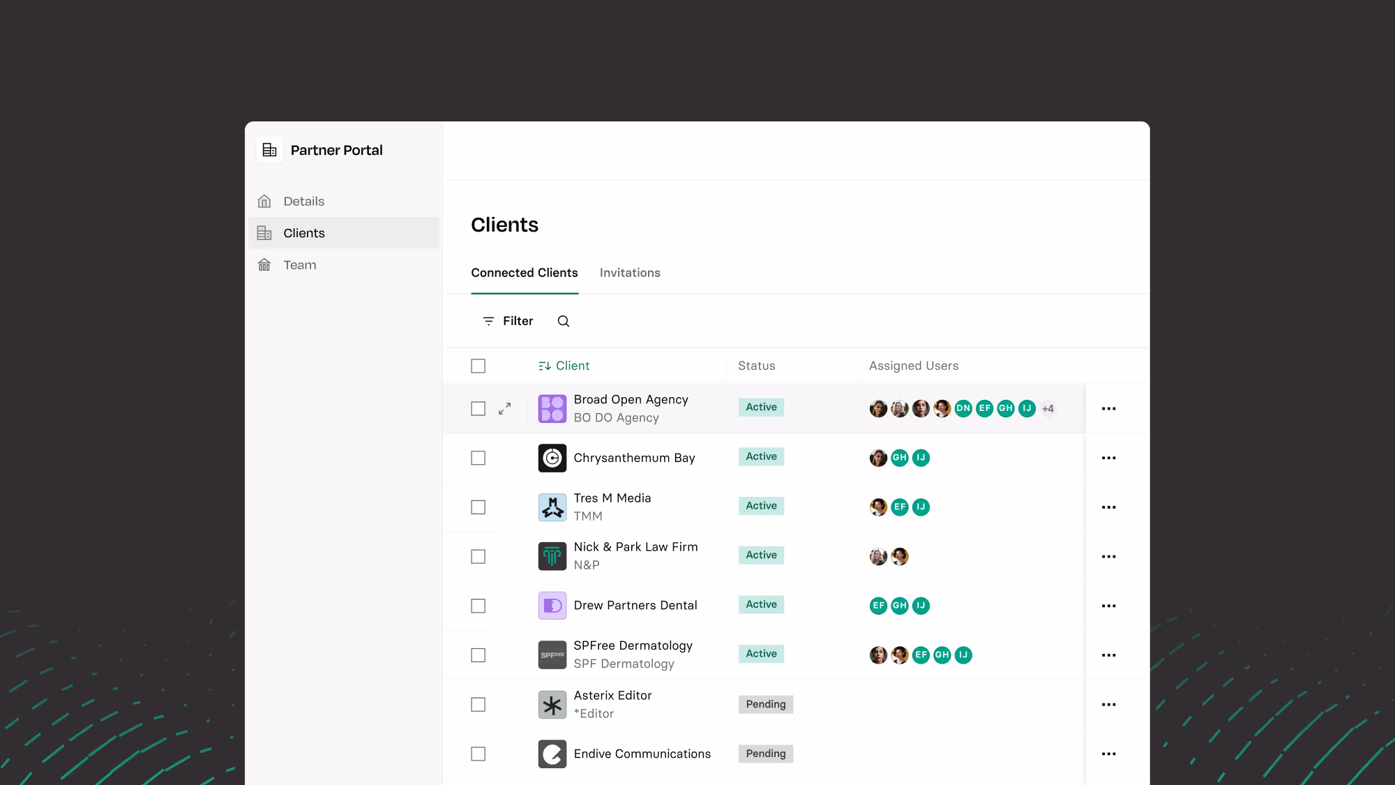Go to Details in the sidebar

[303, 202]
